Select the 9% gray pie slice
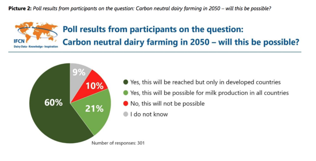Viewport: 316px width, 161px height. pos(79,75)
